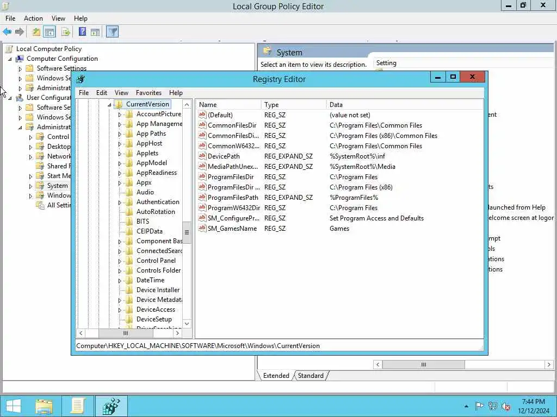Toggle Show/Hide Console Tree toolbar icon
Viewport: 557px width, 417px height.
pos(49,32)
